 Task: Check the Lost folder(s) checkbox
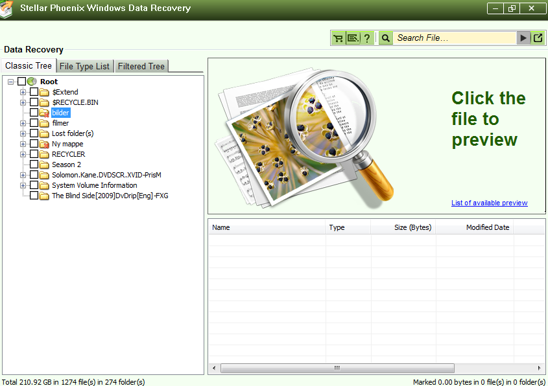pos(34,133)
